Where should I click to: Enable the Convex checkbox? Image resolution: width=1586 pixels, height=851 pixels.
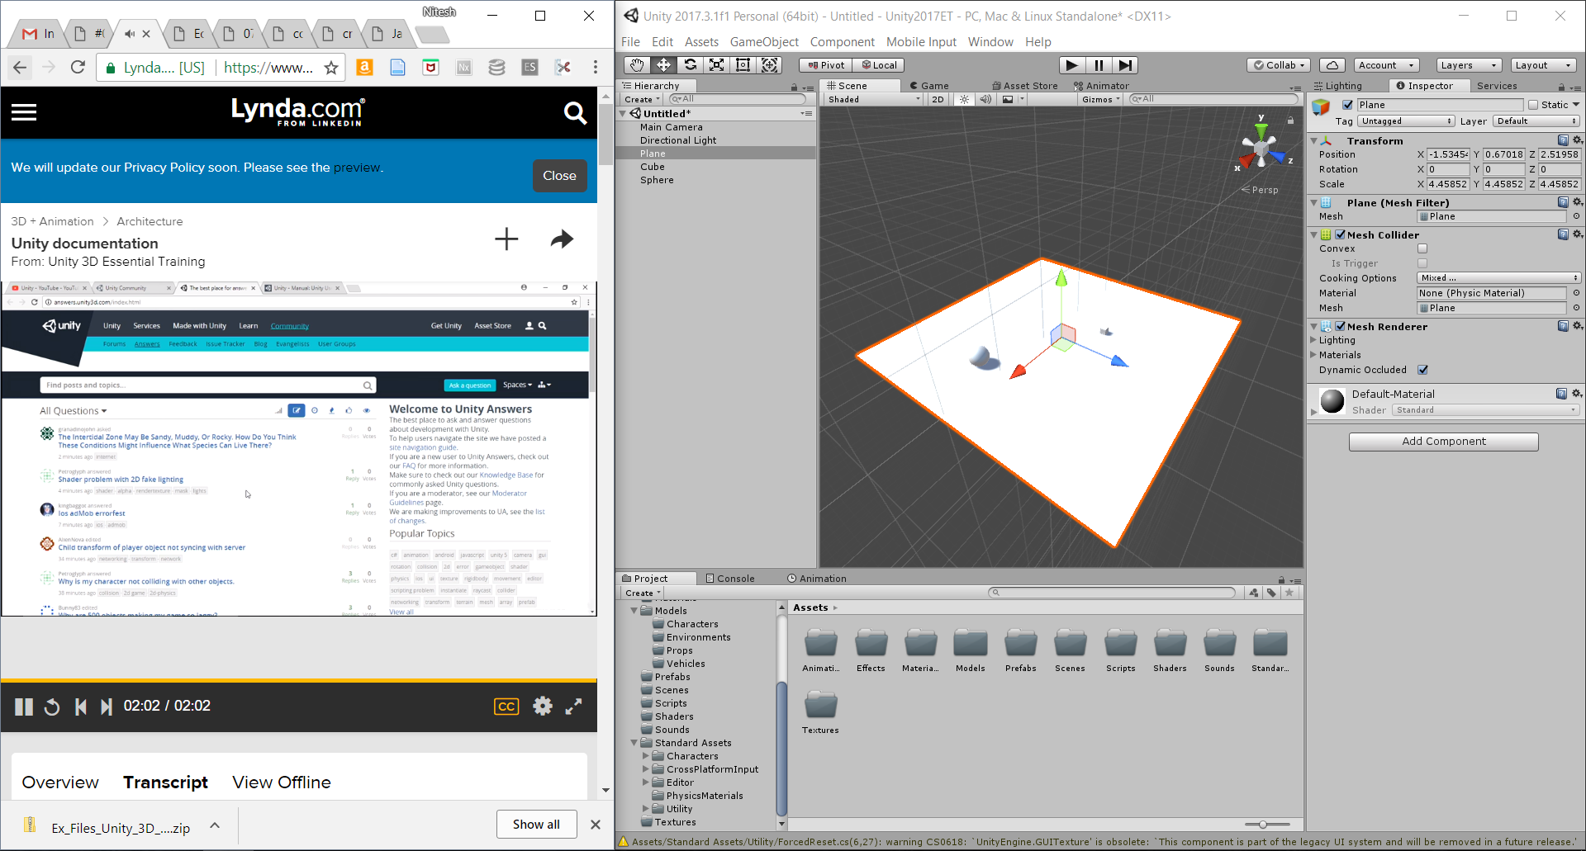[1422, 248]
